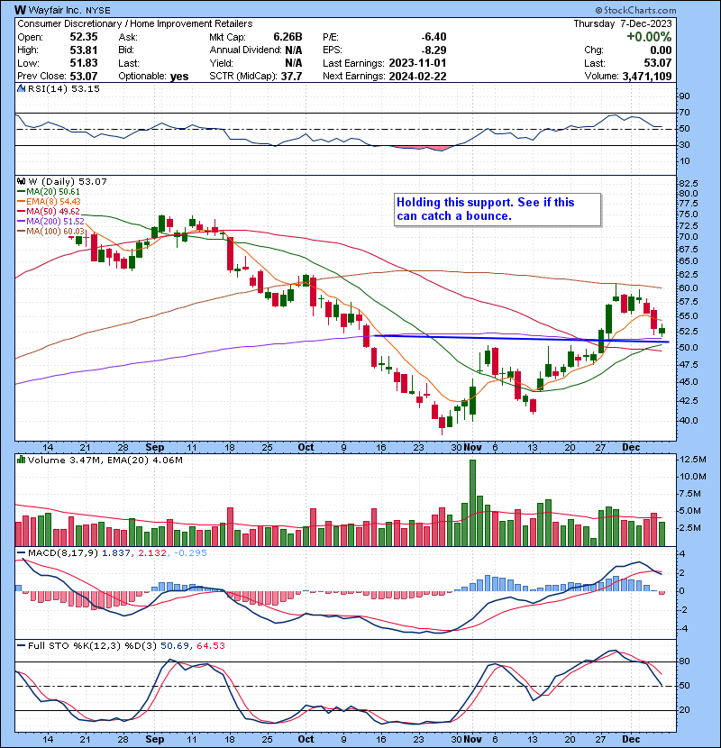Click the 12.5M volume axis label

pos(693,460)
